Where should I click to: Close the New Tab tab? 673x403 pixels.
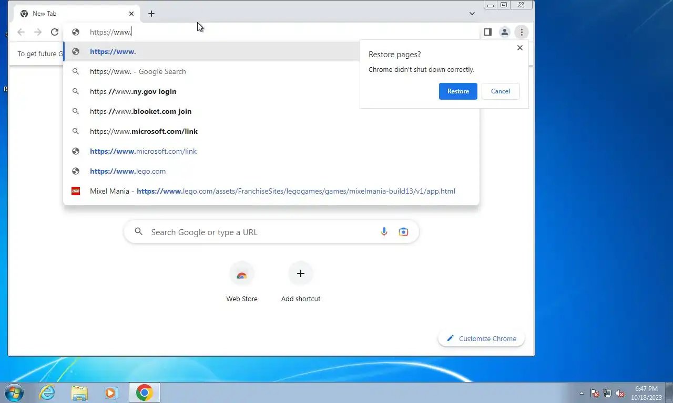tap(131, 14)
